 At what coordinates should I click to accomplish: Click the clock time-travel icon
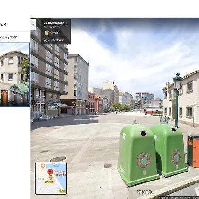coord(45,40)
